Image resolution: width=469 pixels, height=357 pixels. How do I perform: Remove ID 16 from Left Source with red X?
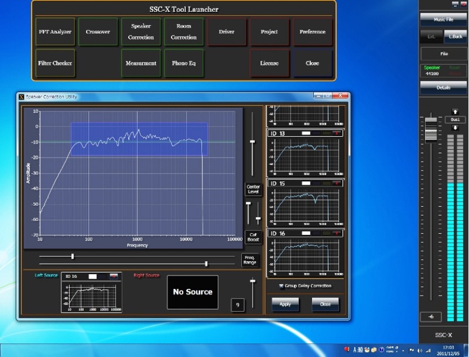[115, 276]
